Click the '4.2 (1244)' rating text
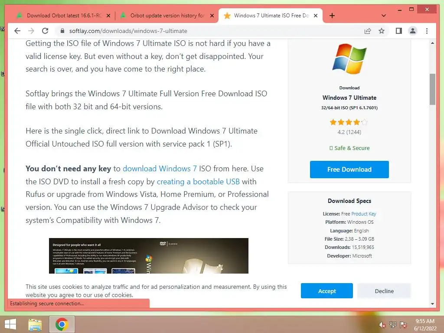Screen dimensions: 444x333 [x=349, y=132]
